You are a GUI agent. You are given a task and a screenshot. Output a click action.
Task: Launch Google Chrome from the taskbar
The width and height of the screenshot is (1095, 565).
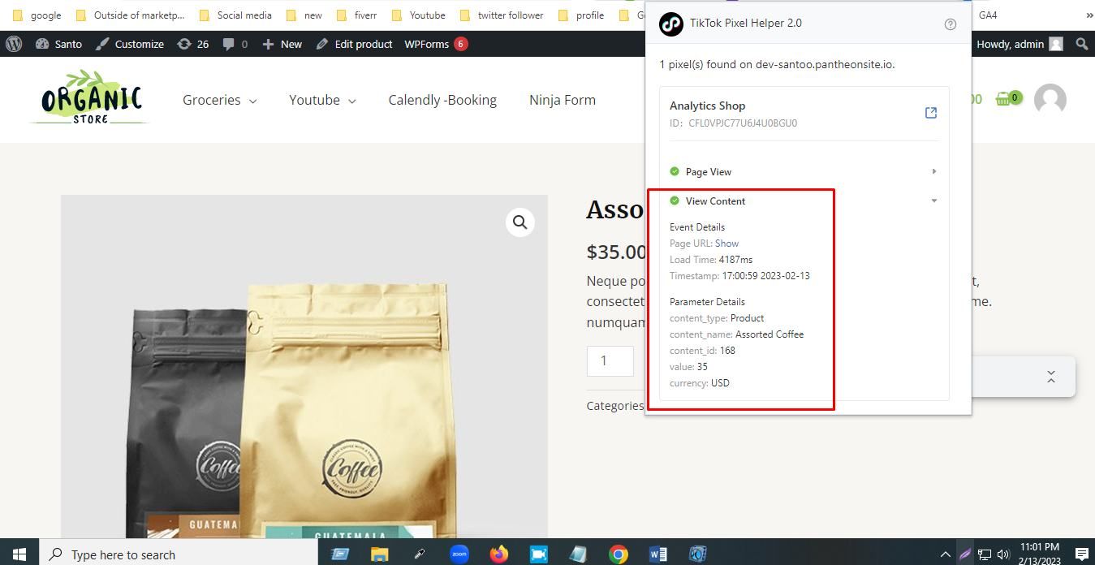pyautogui.click(x=619, y=554)
